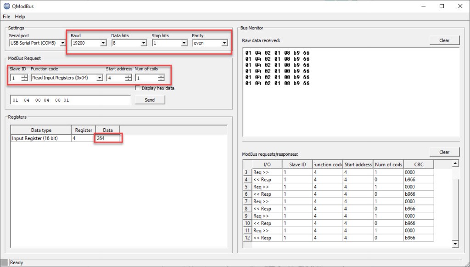The width and height of the screenshot is (470, 267).
Task: Click the Send button
Action: (150, 100)
